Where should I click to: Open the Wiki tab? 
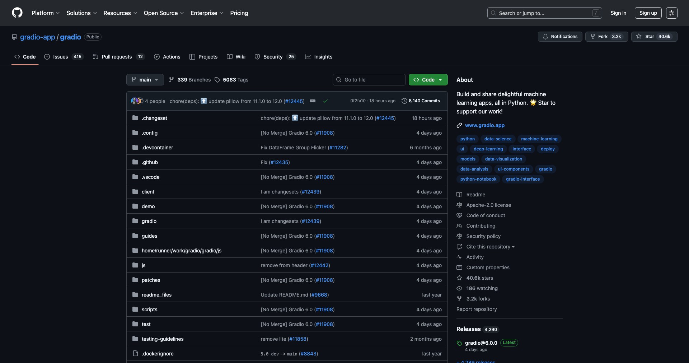[x=236, y=57]
